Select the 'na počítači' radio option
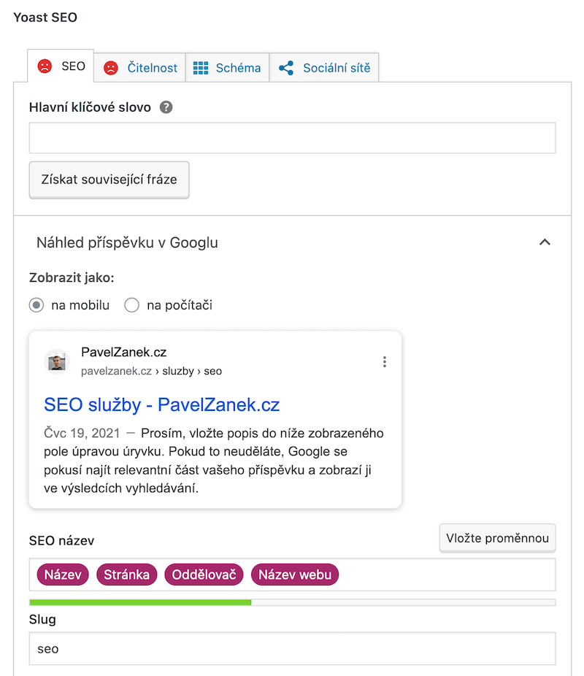This screenshot has height=676, width=584. (x=131, y=305)
